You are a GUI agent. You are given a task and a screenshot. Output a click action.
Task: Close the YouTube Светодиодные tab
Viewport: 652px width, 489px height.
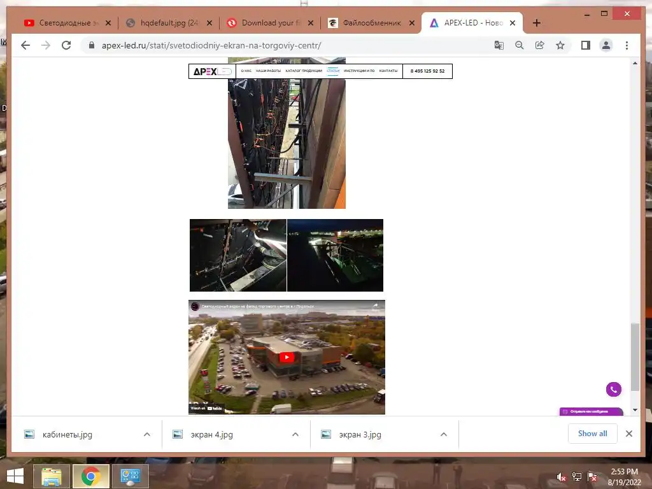(x=108, y=23)
